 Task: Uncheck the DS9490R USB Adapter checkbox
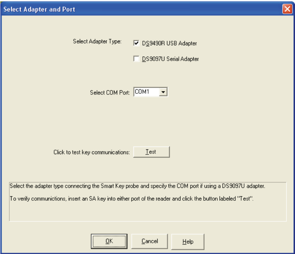(136, 43)
